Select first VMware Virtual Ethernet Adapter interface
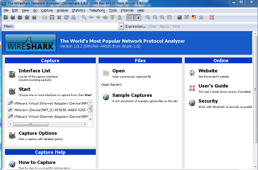The width and height of the screenshot is (258, 170). 48,103
